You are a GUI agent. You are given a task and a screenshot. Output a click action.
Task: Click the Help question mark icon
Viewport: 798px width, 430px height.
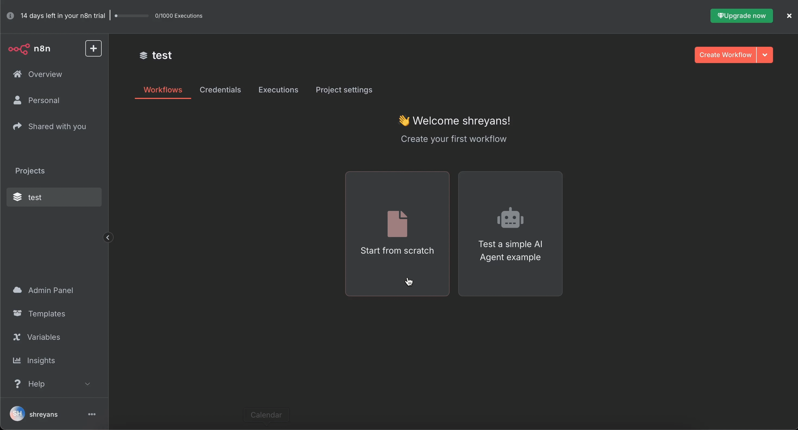click(17, 384)
